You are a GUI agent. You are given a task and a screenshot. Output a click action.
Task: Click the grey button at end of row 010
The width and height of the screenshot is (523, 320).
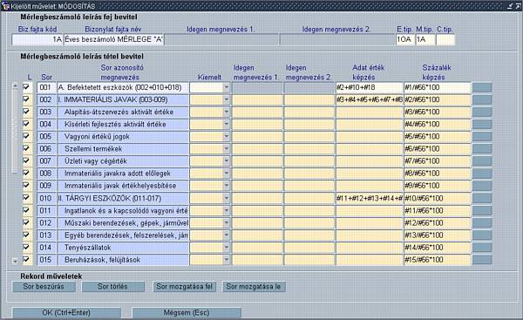coord(482,198)
